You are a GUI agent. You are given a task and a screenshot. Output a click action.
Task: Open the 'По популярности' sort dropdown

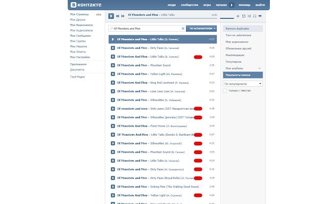(x=243, y=84)
